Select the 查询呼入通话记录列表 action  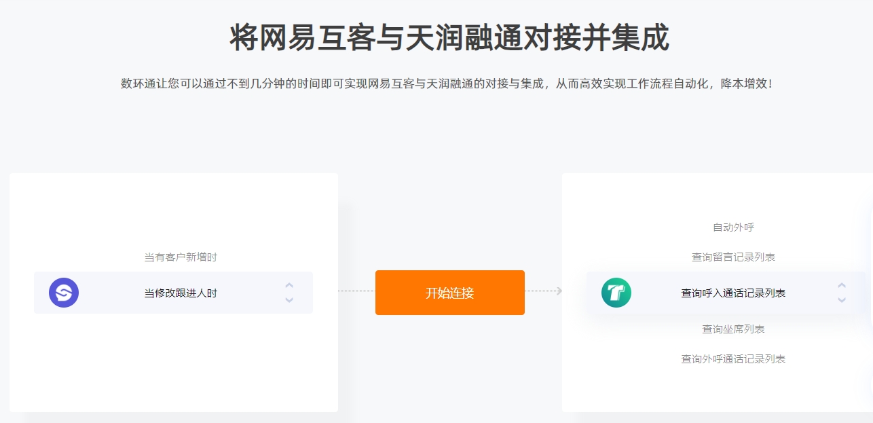pos(733,293)
